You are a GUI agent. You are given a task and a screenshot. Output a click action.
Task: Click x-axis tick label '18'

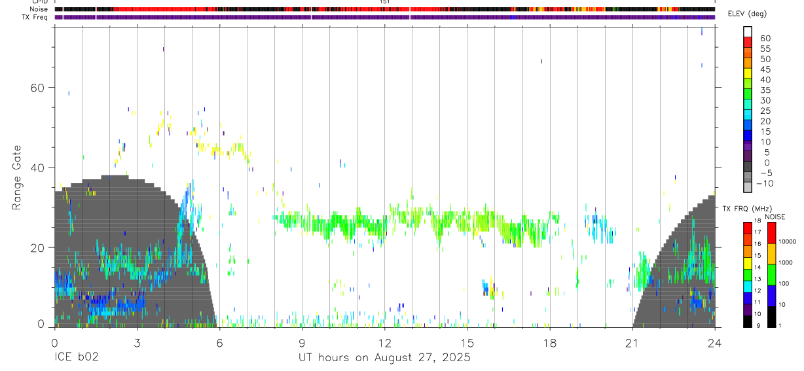[549, 342]
